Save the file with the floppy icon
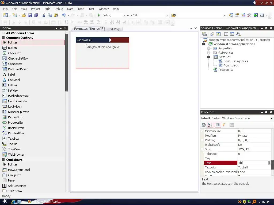The image size is (274, 205). point(30,15)
